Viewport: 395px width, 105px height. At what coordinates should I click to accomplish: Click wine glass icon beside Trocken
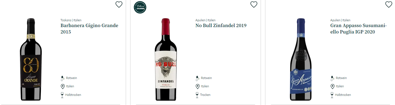pos(197,95)
